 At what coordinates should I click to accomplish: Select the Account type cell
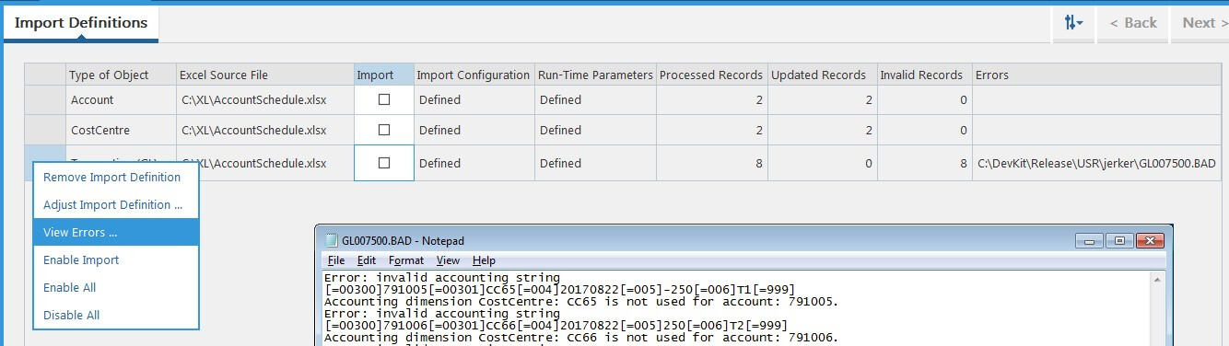(x=122, y=99)
